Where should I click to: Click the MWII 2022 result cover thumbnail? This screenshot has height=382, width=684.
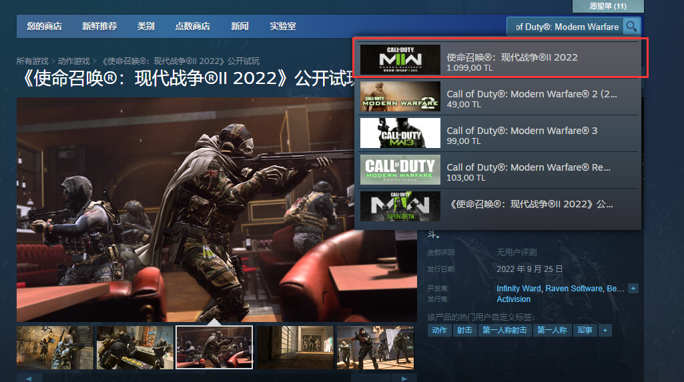point(400,60)
